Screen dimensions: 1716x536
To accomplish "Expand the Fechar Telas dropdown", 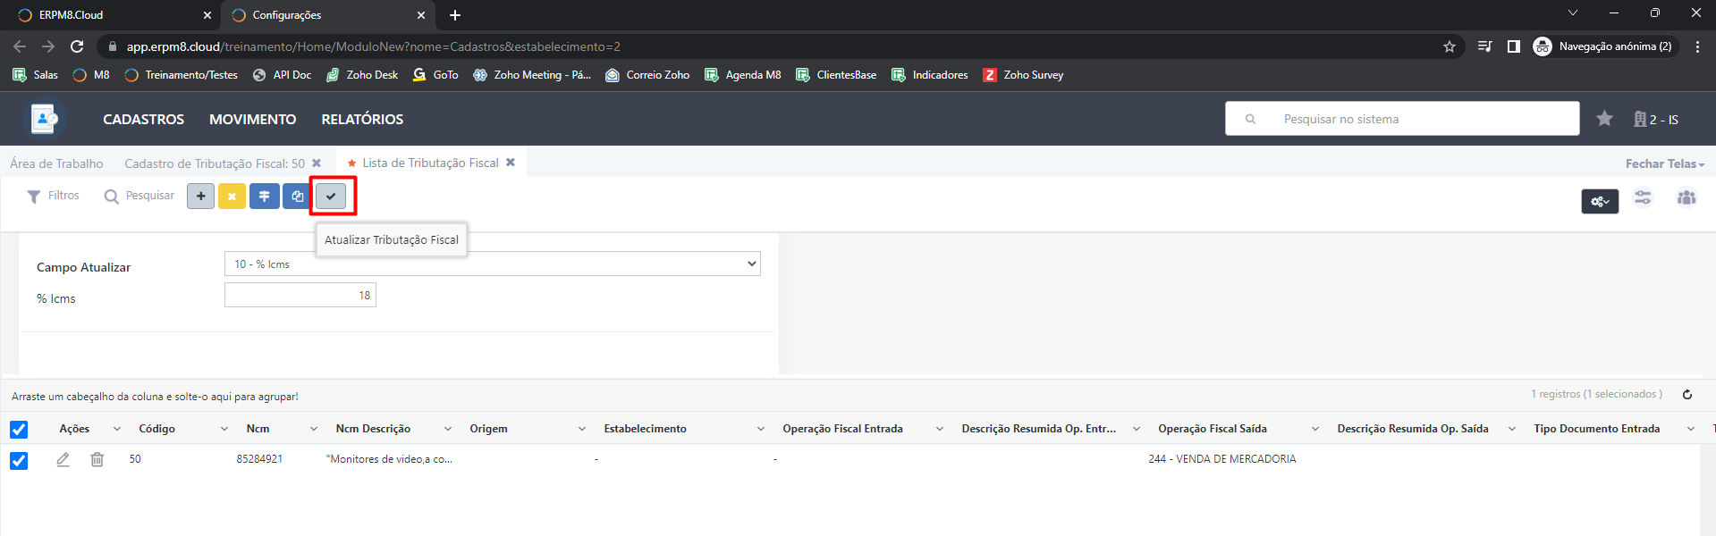I will 1664,163.
